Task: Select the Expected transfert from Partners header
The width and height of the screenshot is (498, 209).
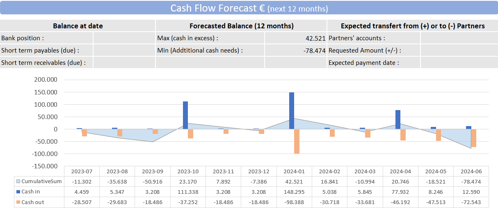Action: (412, 26)
